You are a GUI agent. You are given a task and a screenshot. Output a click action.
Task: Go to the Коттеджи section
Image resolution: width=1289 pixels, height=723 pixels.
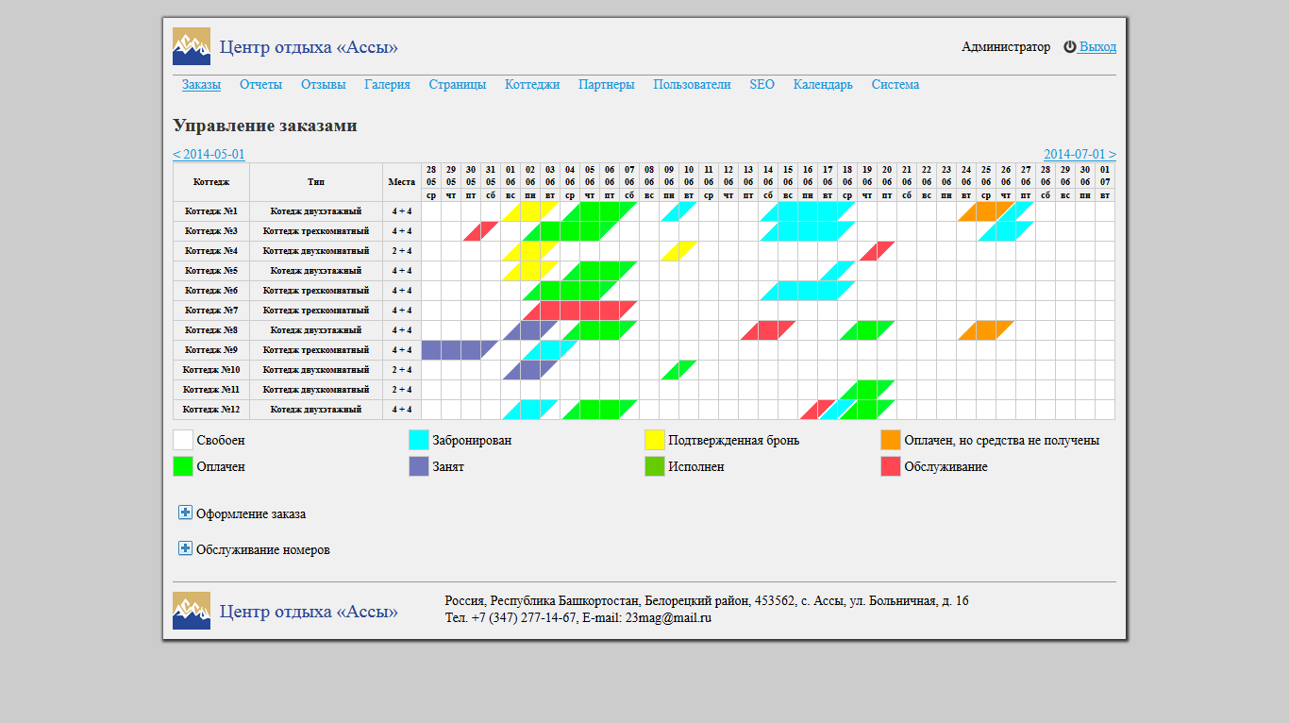coord(532,84)
